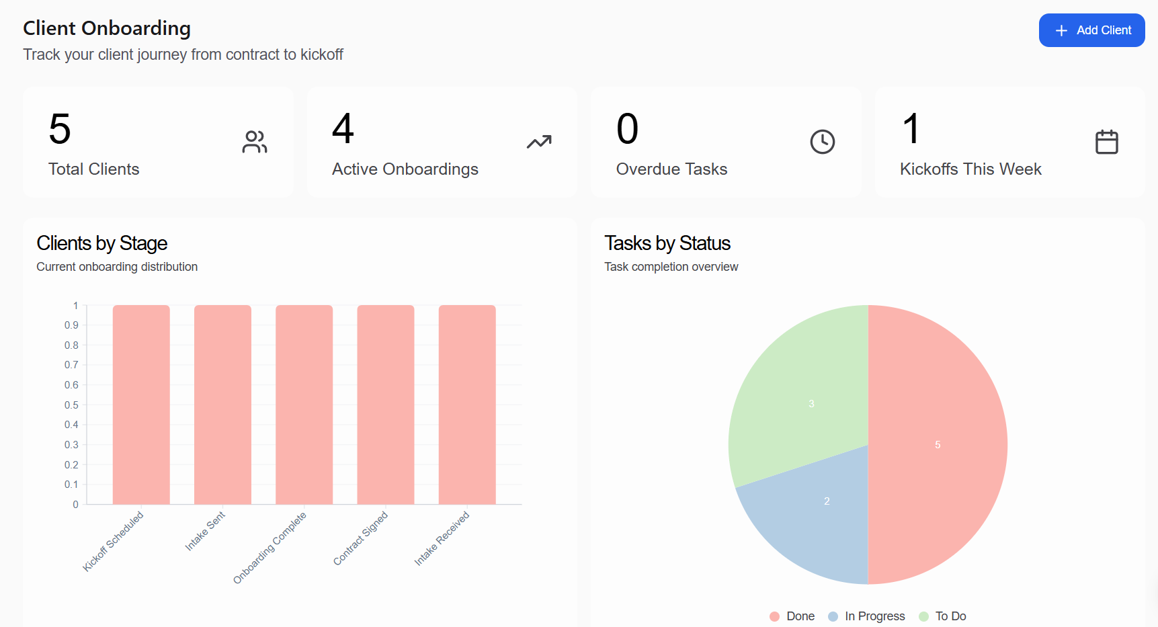
Task: Click the plus icon inside Add Client button
Action: [1061, 30]
